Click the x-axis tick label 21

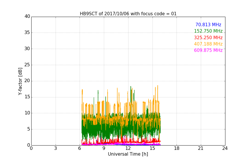pos(201,148)
